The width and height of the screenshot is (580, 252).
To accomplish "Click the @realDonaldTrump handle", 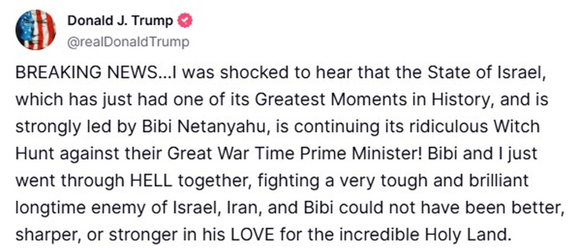I will coord(128,42).
